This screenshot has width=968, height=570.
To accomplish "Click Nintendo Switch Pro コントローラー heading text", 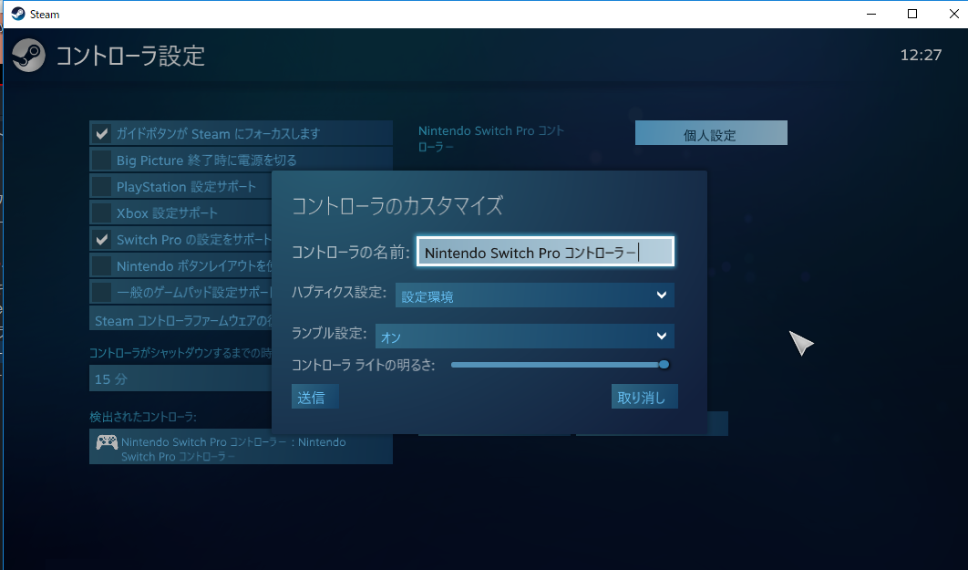I will [490, 139].
